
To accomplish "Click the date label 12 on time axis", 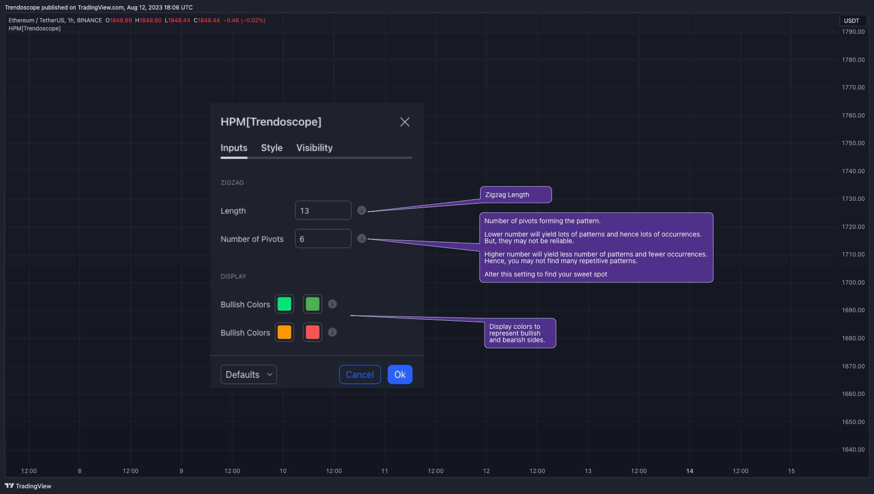I will [x=486, y=471].
